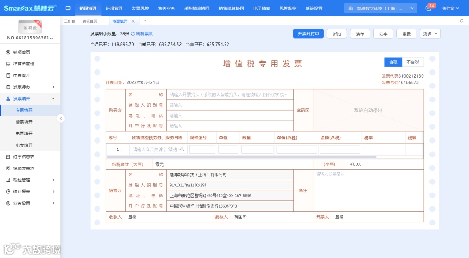The height and width of the screenshot is (258, 469).
Task: Open the 发票风险 top menu
Action: tap(140, 8)
